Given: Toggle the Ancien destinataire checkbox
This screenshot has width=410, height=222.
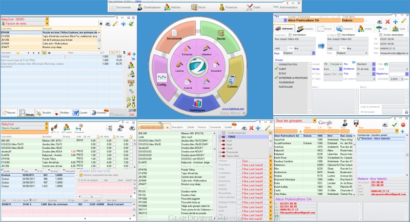Looking at the screenshot, I should [x=381, y=35].
